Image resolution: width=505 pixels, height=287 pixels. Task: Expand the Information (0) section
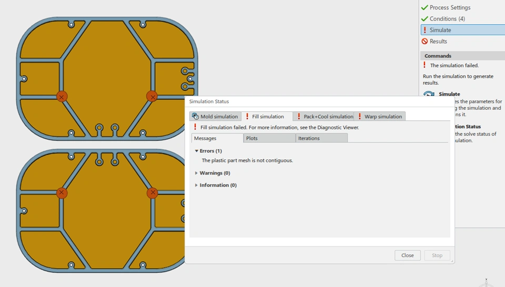click(196, 185)
